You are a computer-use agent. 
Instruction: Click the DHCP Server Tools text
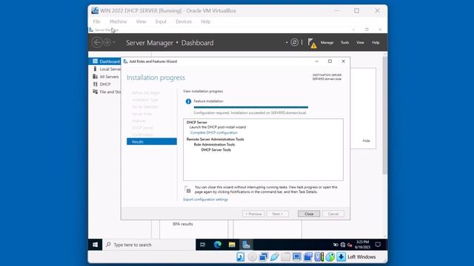coord(216,149)
